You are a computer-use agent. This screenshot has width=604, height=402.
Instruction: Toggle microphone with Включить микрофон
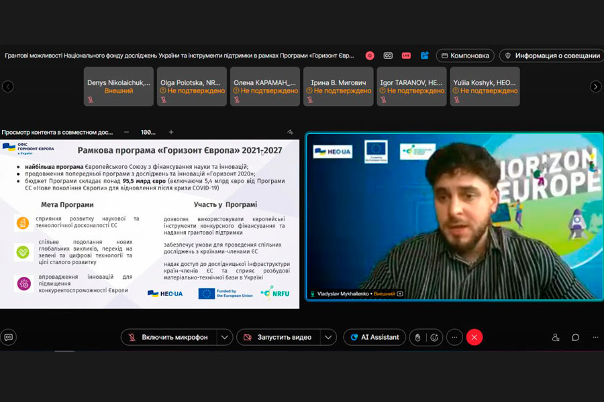(168, 337)
